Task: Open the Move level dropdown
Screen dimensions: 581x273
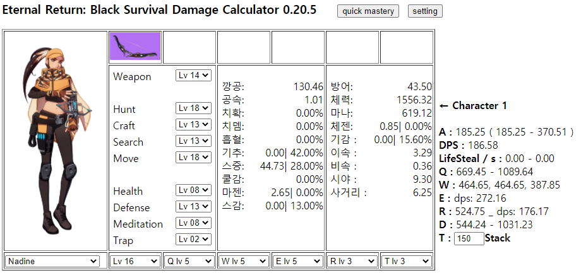Action: click(193, 157)
